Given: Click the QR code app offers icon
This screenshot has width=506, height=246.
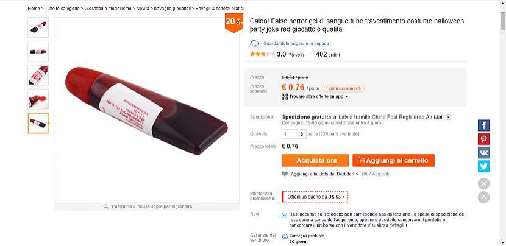Looking at the screenshot, I should pos(285,96).
